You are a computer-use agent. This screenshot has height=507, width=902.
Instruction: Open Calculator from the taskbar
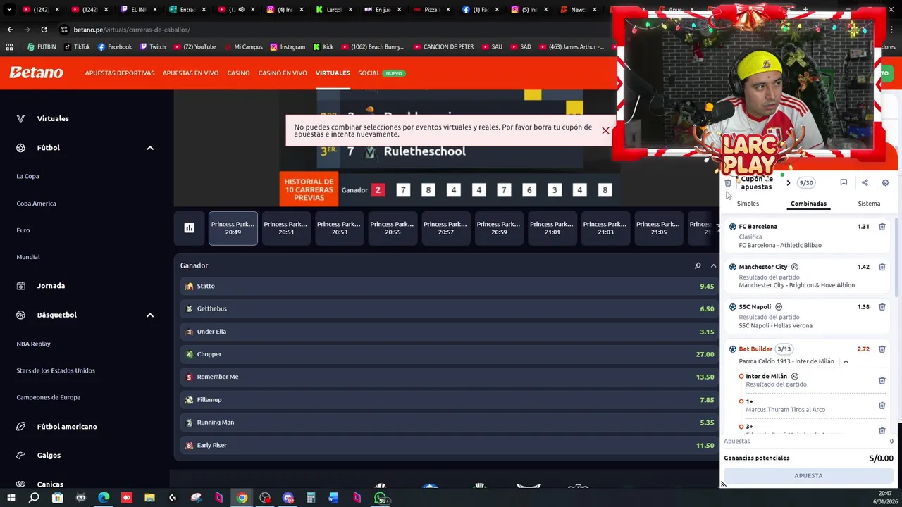311,498
